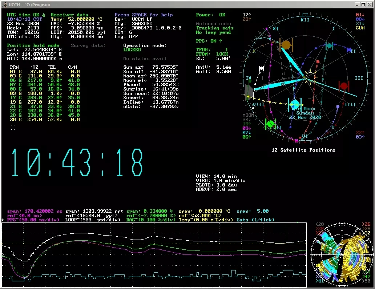Click the small lavender satellite marker near IIII
Screen dimensions: 375x289
(x=338, y=107)
